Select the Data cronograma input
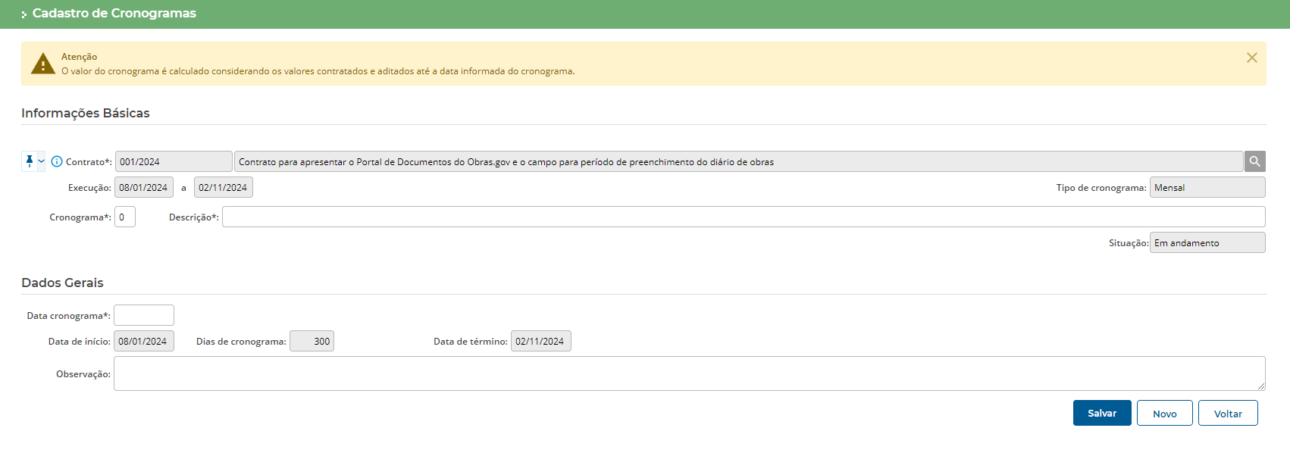Image resolution: width=1290 pixels, height=453 pixels. pos(144,315)
